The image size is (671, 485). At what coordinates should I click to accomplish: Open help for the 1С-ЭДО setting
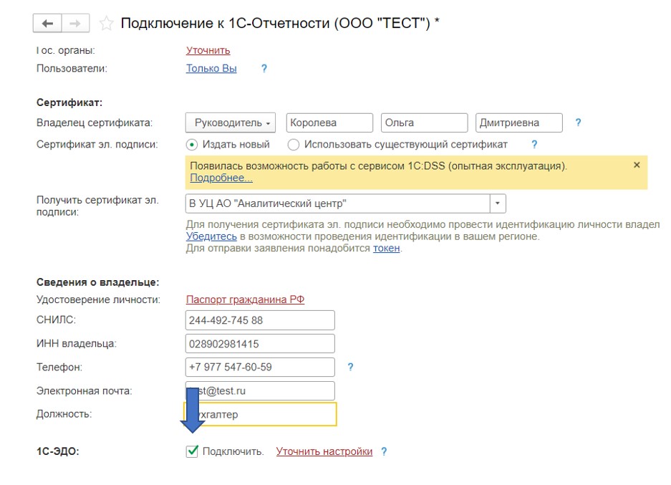(384, 451)
